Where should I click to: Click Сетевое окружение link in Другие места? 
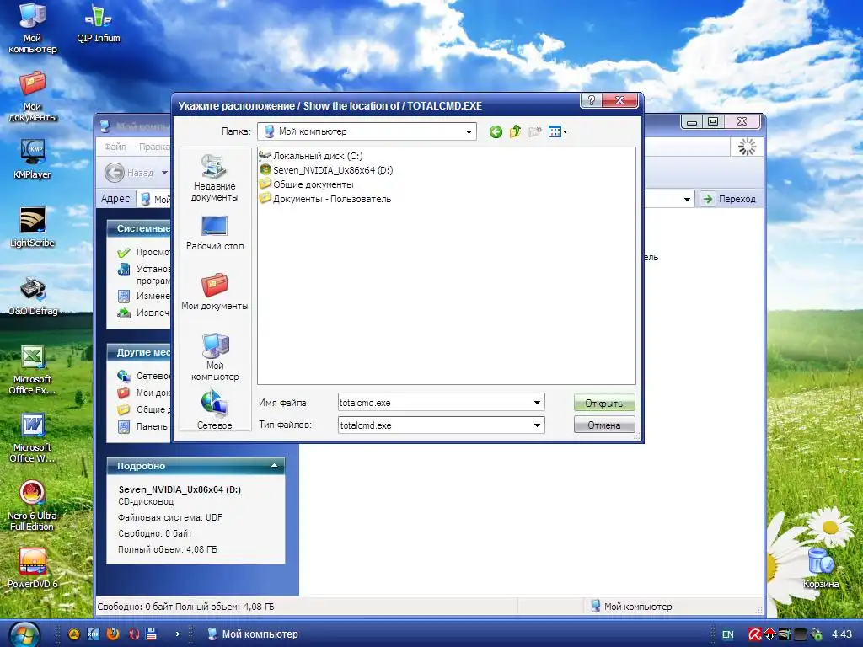point(145,376)
